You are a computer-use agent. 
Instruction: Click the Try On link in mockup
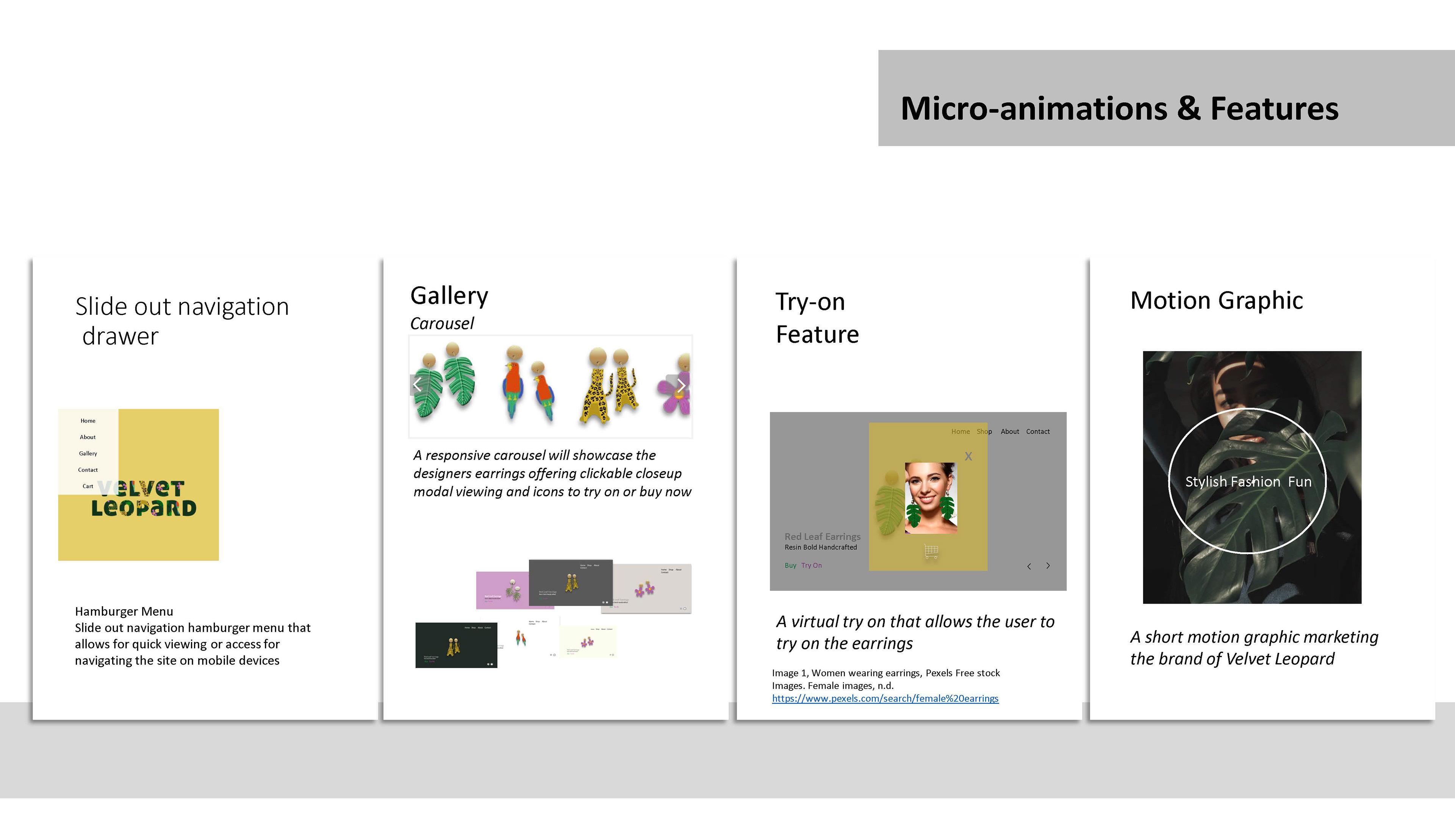(812, 566)
